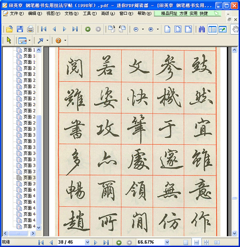Click the 精品网址 方便 实用 快捷 banner link
This screenshot has width=240, height=247.
[188, 14]
